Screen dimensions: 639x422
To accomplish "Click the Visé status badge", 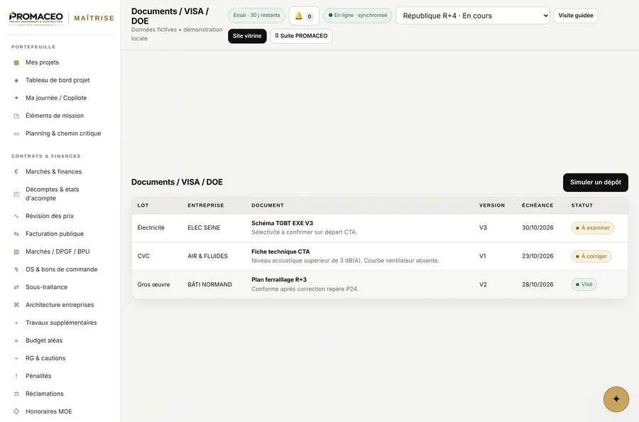I will 584,285.
